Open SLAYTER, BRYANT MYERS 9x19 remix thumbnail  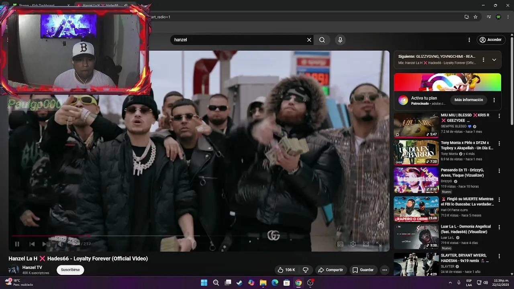click(x=416, y=264)
